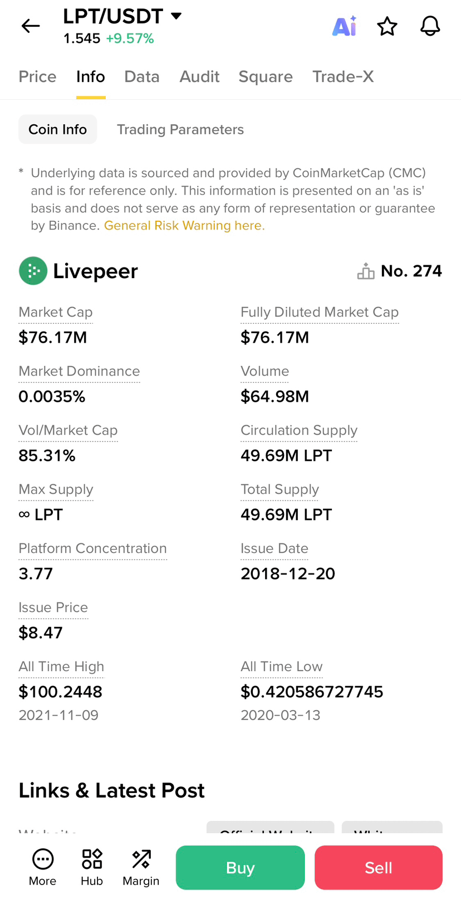The width and height of the screenshot is (461, 914).
Task: Switch to the Data tab
Action: click(142, 76)
